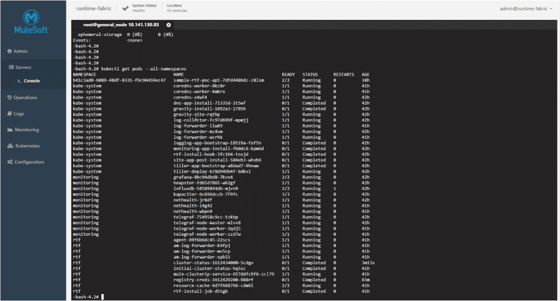
Task: Click the ephemeral-storage output line
Action: (125, 34)
